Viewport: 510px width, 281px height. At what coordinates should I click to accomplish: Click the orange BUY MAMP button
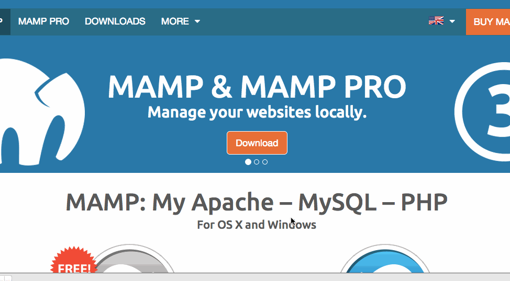coord(488,22)
